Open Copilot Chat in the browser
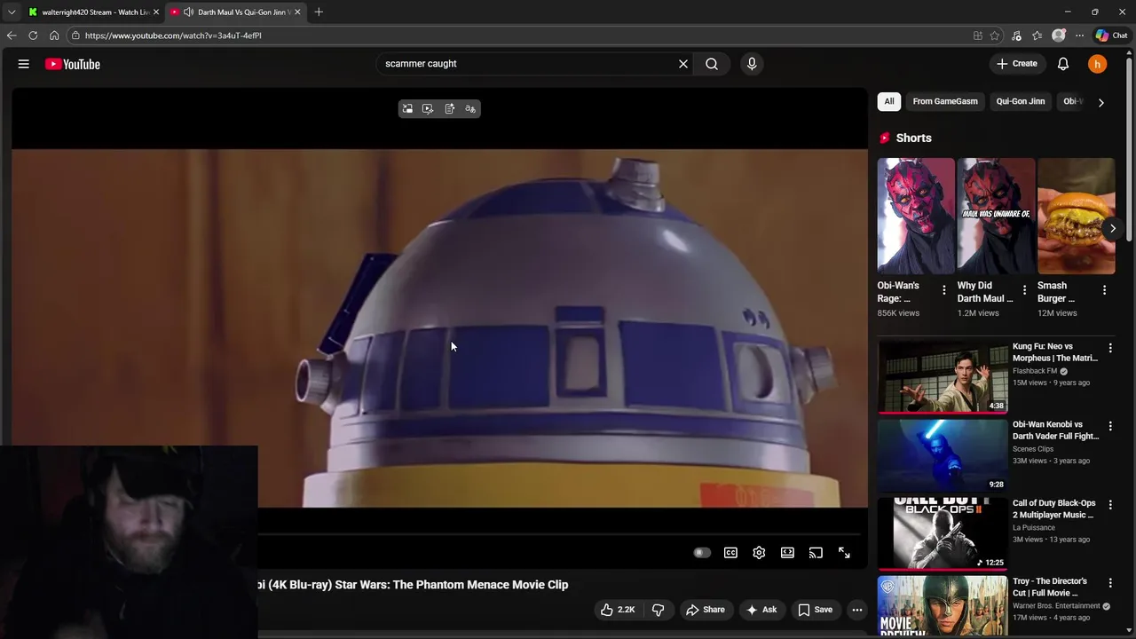Screen dimensions: 1136x639 1111,35
